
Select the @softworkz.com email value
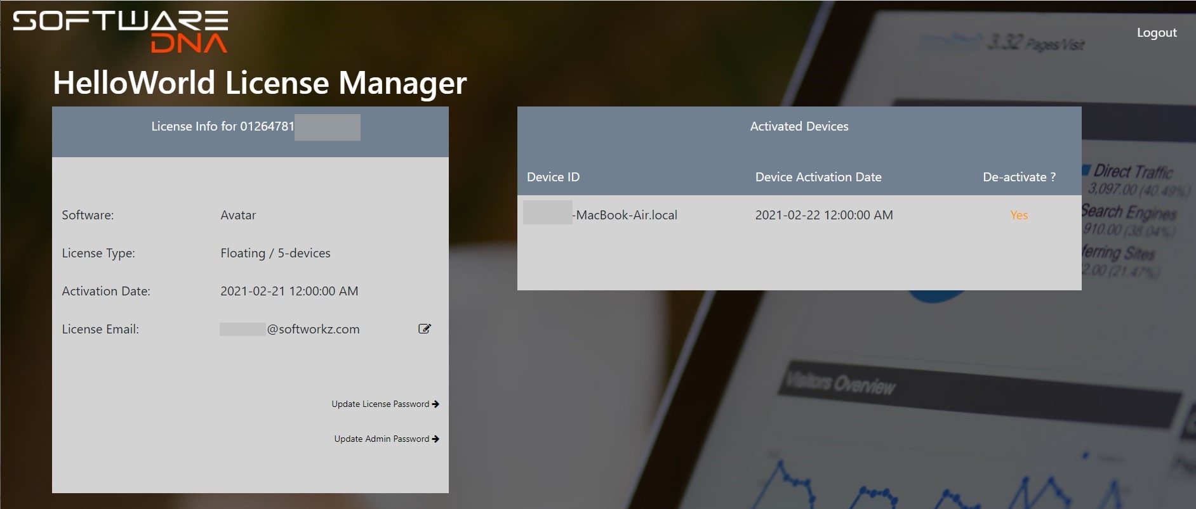[289, 329]
